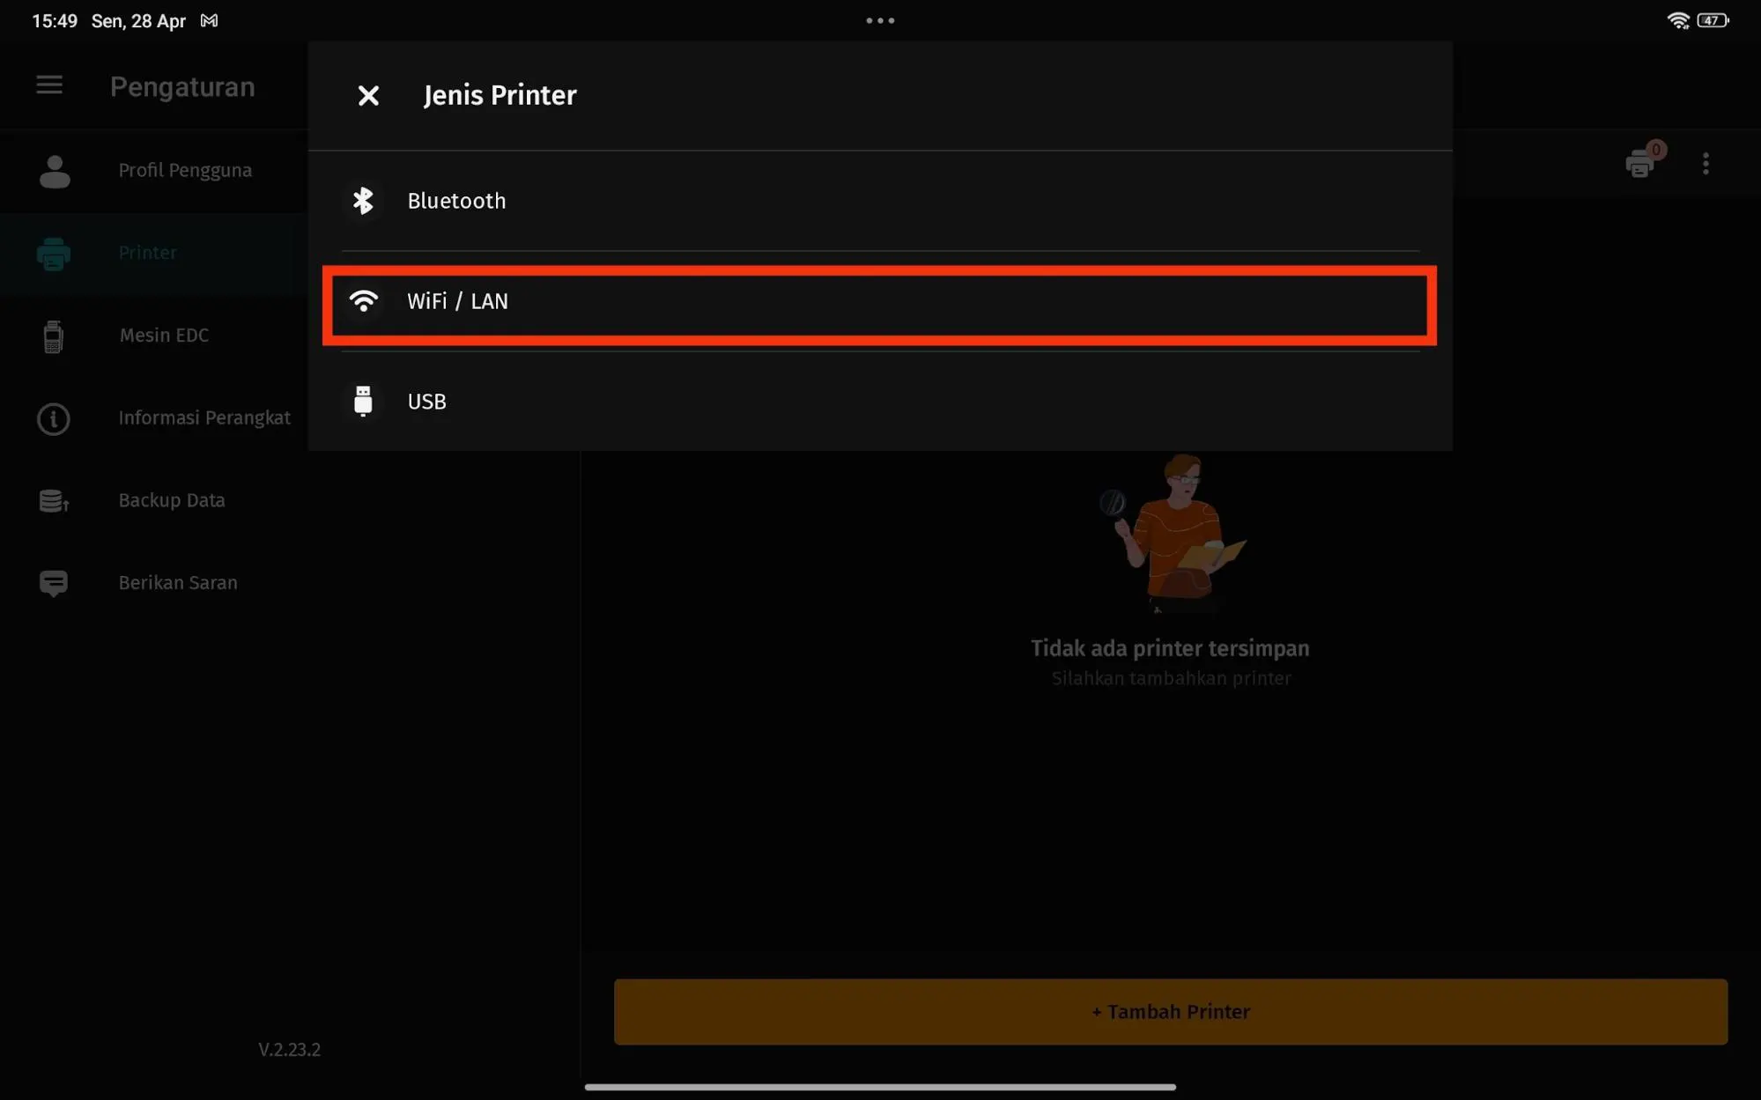Screen dimensions: 1761x1100
Task: Click the Profil Pengguna person icon
Action: 53,171
